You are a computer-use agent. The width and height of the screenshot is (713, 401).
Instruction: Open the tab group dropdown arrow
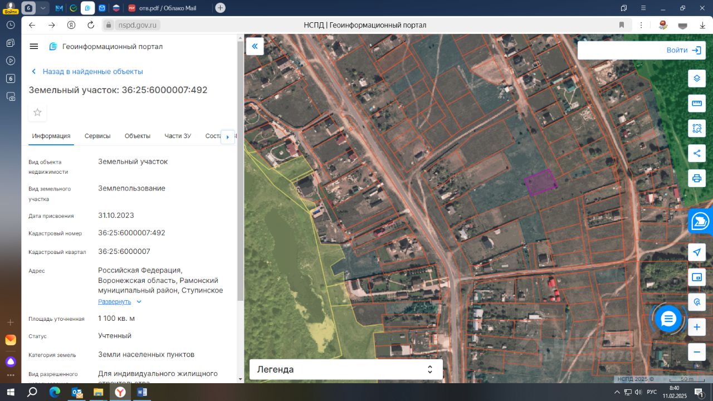tap(43, 8)
